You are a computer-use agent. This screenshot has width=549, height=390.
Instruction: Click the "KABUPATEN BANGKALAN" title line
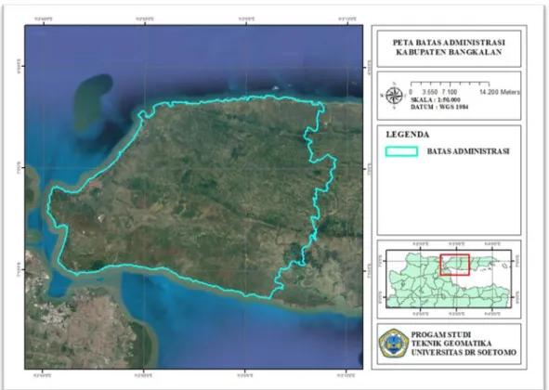point(449,52)
